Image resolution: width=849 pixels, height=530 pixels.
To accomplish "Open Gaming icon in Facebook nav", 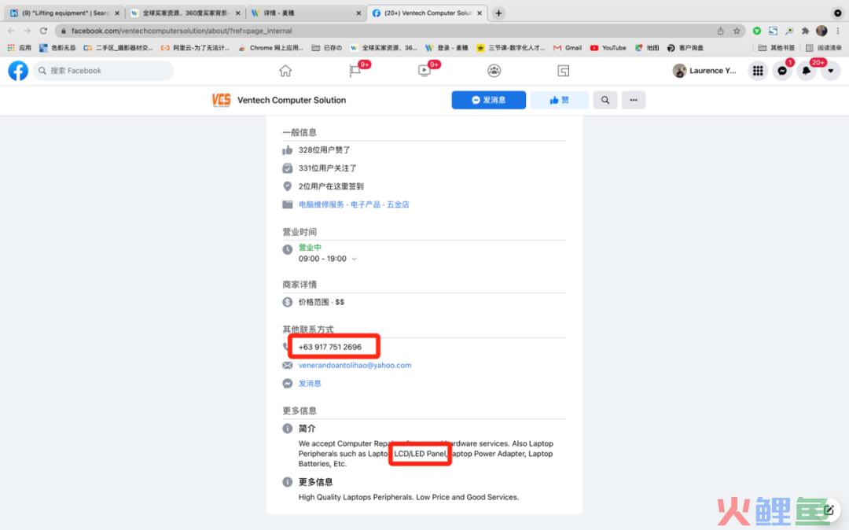I will tap(563, 70).
